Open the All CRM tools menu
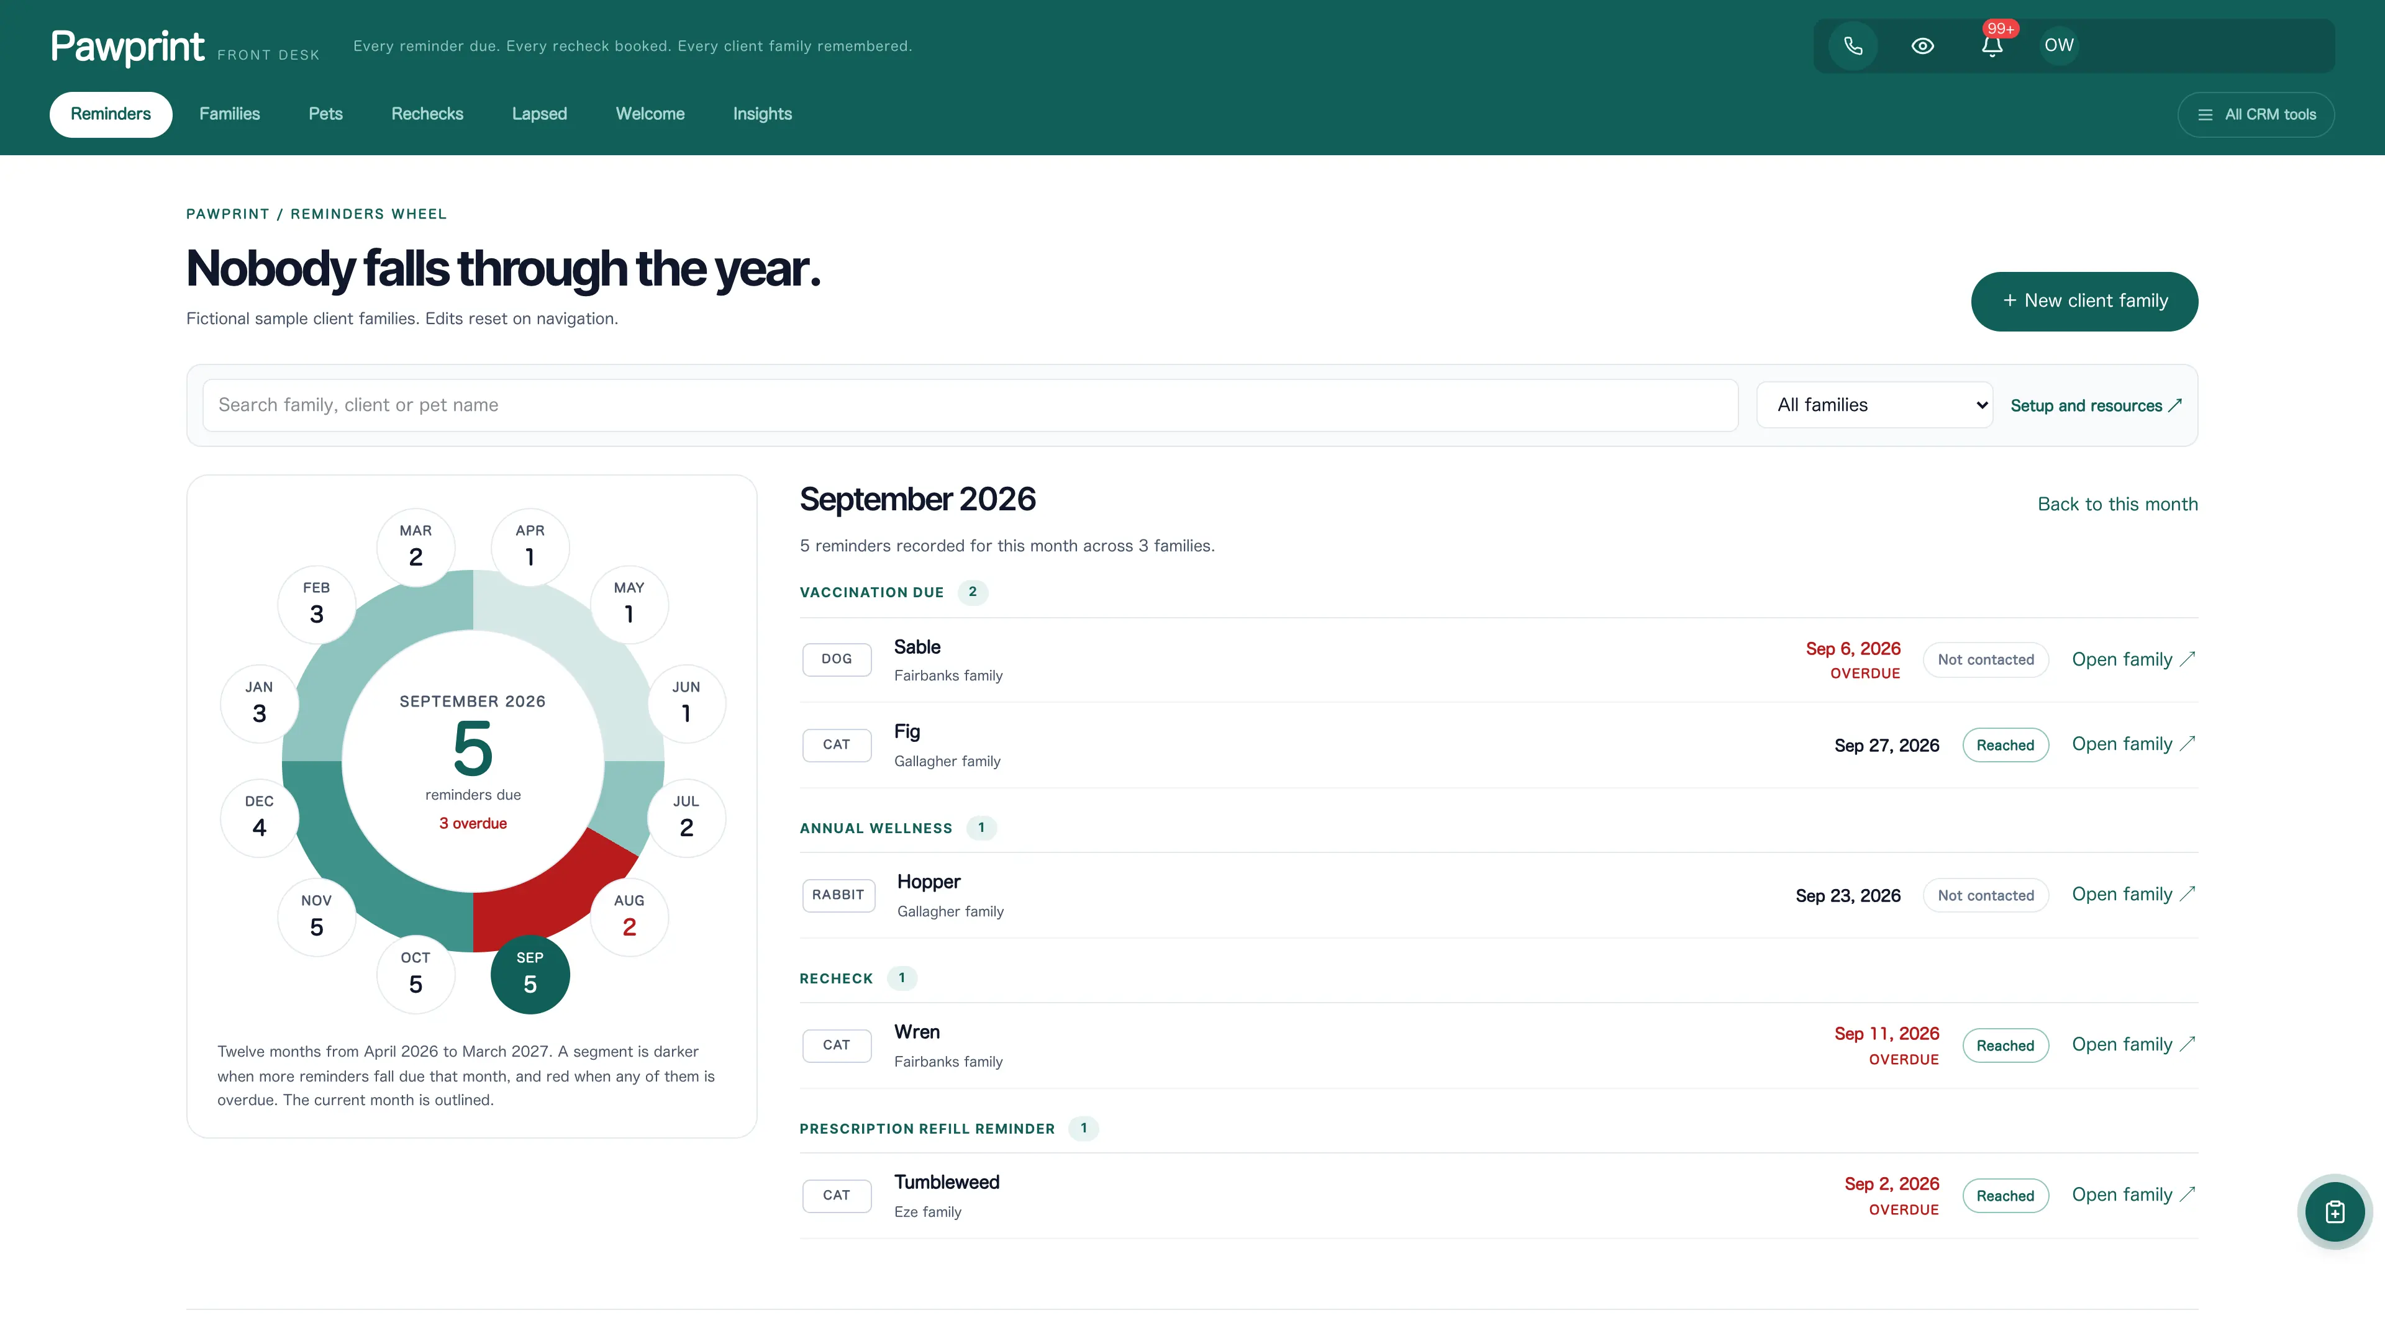Image resolution: width=2385 pixels, height=1341 pixels. point(2255,115)
